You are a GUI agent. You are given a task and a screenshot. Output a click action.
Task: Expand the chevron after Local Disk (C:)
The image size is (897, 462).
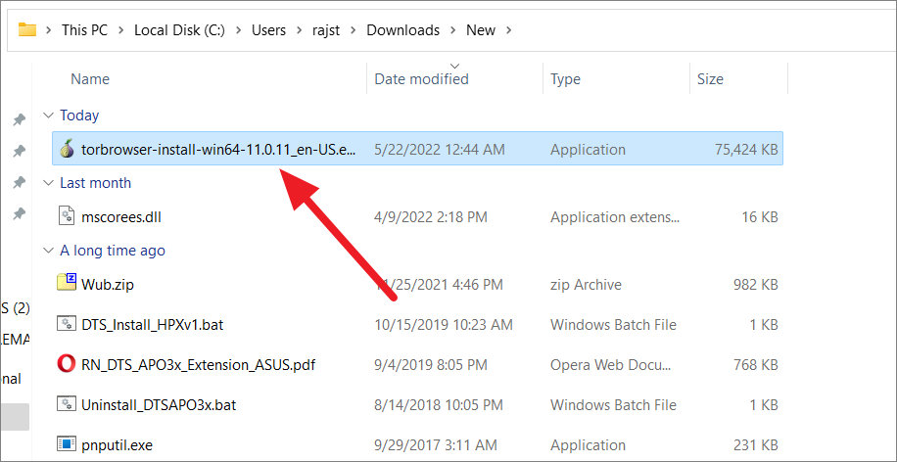(238, 30)
